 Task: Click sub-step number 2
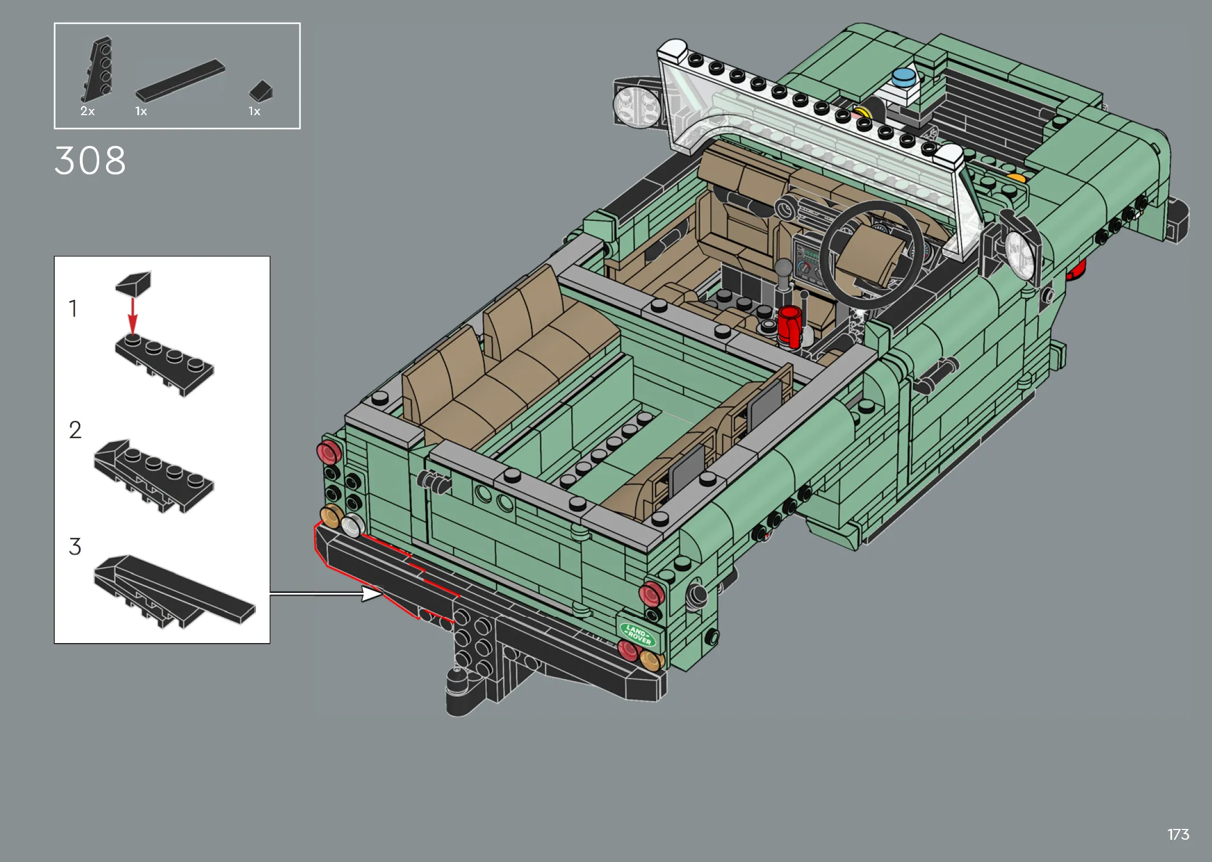point(75,430)
